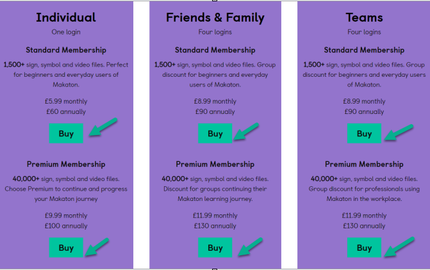Click green arrow beside Individual Standard Buy

[x=103, y=127]
